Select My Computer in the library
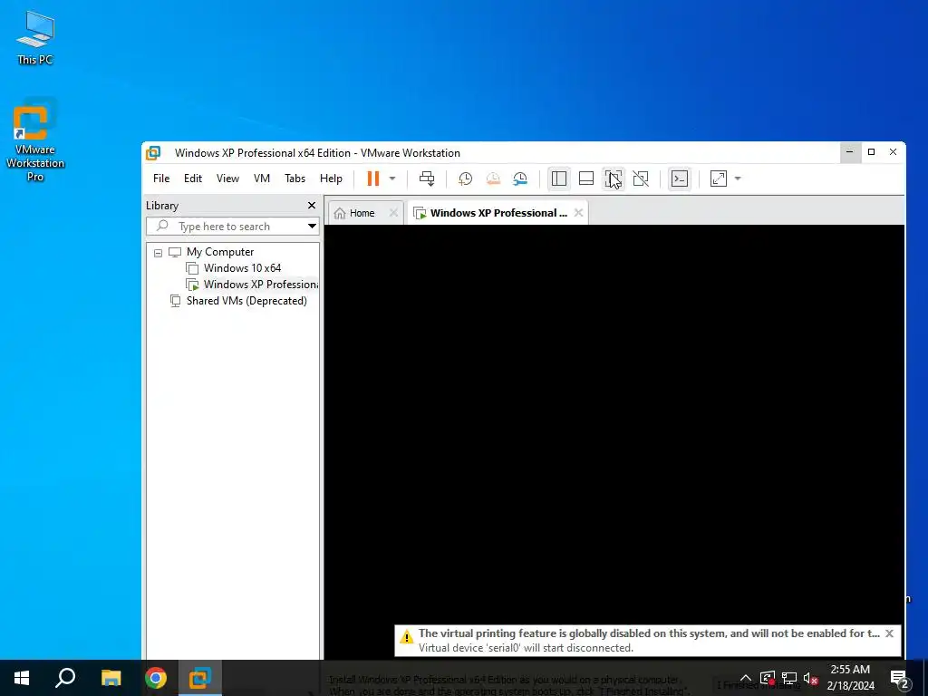Image resolution: width=928 pixels, height=696 pixels. 220,252
